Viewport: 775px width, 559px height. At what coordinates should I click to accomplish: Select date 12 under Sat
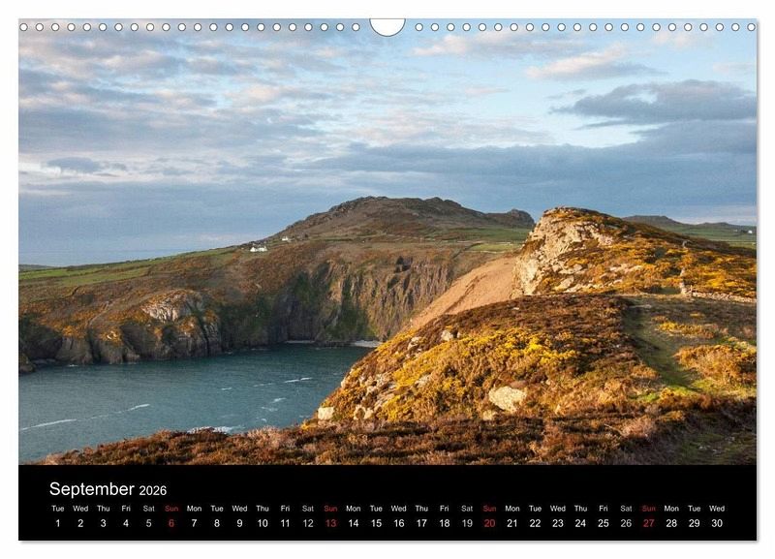(x=308, y=523)
